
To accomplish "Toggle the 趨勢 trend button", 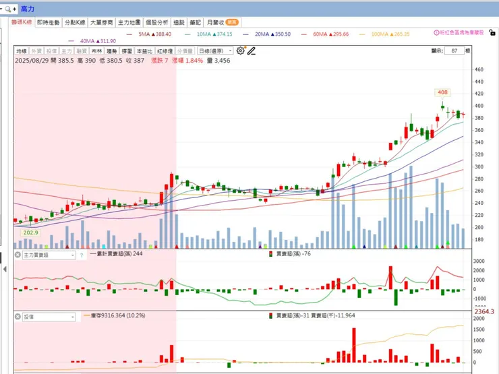I will tap(112, 51).
